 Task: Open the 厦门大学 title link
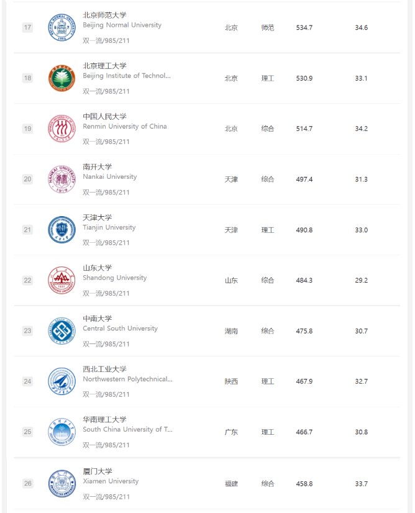(97, 471)
